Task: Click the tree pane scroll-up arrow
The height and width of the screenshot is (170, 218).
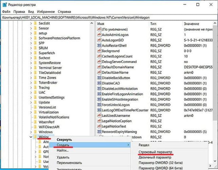Action: (92, 23)
